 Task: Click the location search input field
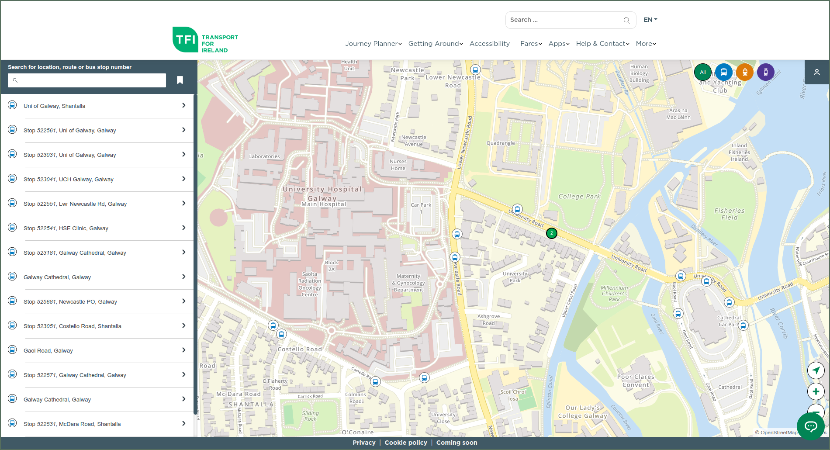87,80
